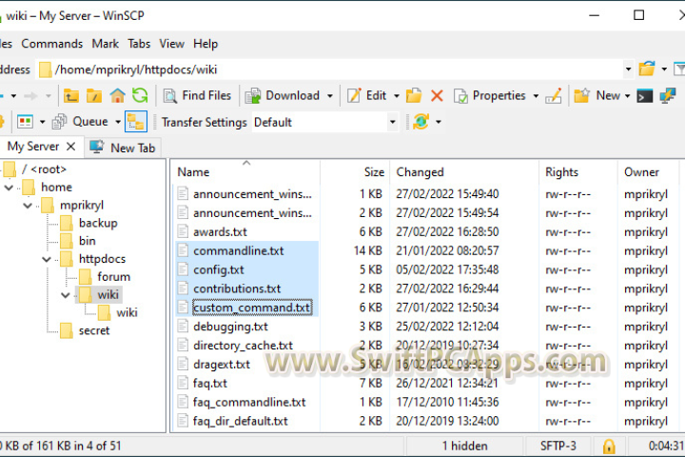Collapse the selected wiki tree node
The height and width of the screenshot is (457, 685).
coord(66,295)
